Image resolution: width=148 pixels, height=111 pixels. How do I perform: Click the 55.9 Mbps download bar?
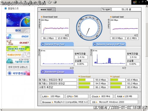tap(86, 80)
